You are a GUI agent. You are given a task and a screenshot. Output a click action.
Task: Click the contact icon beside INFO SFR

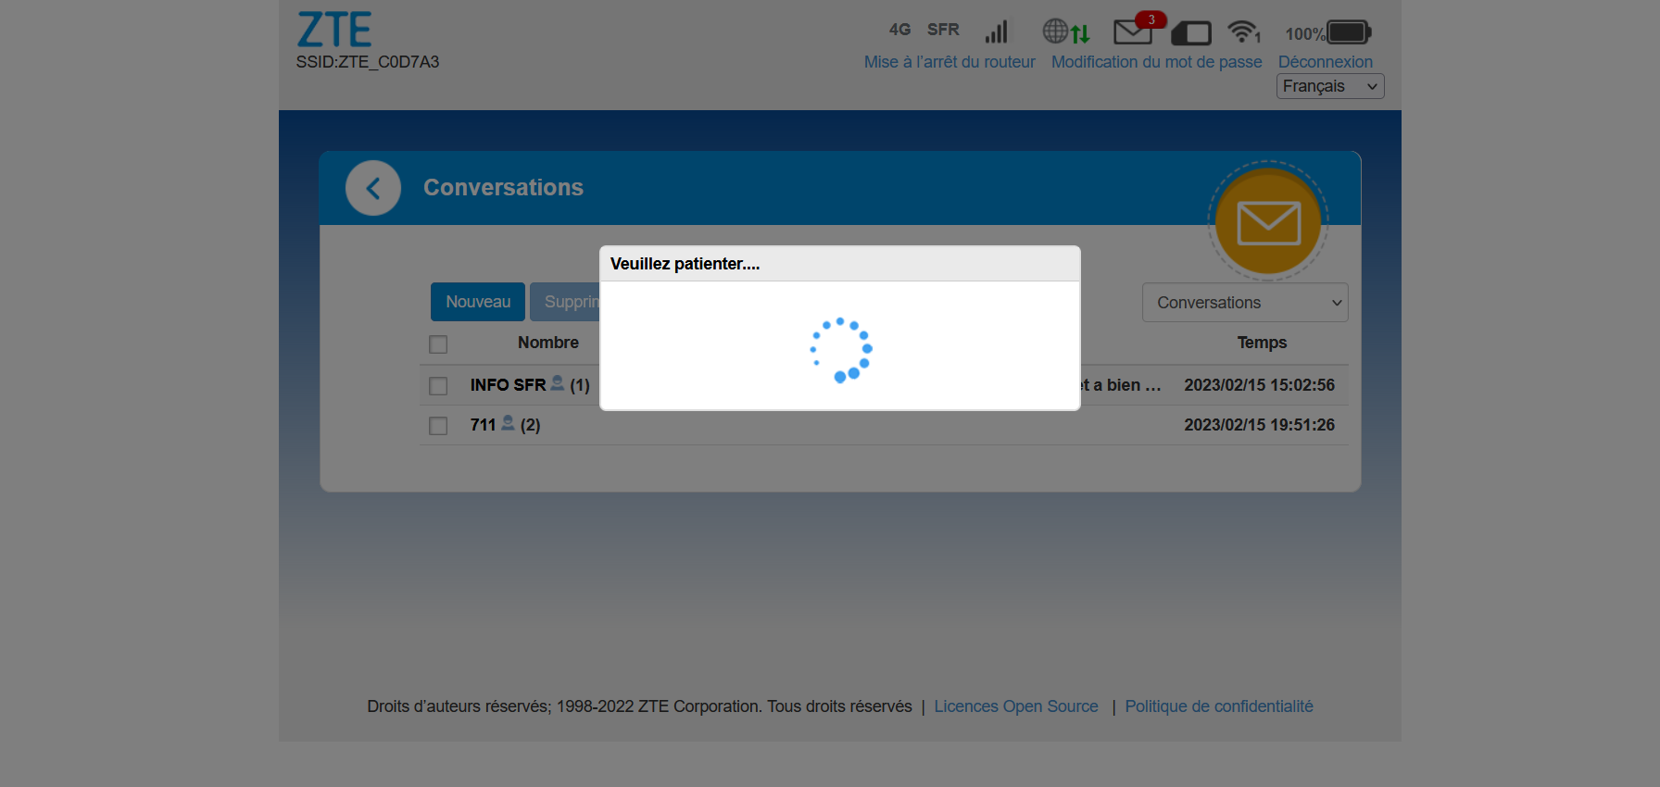(557, 382)
